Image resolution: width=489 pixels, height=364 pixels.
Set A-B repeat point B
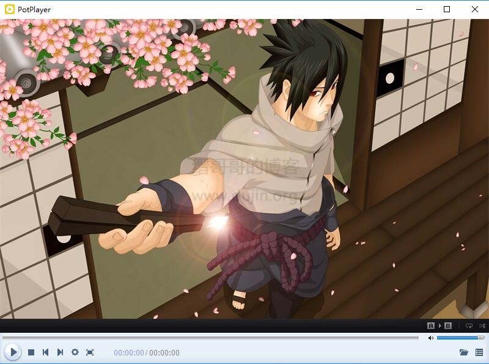448,326
